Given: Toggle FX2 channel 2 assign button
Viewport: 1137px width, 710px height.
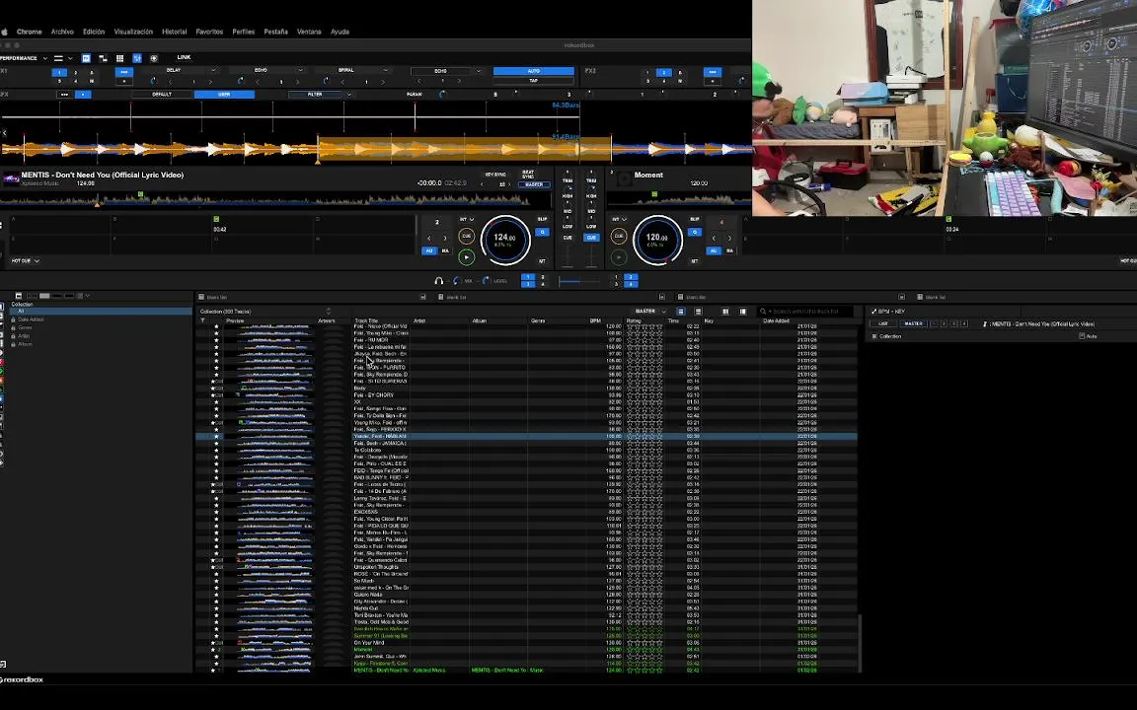Looking at the screenshot, I should 663,72.
